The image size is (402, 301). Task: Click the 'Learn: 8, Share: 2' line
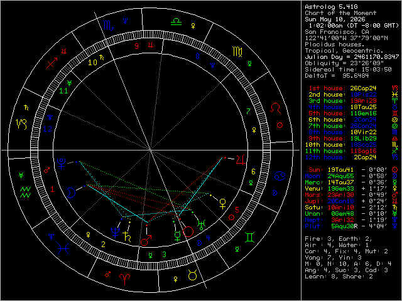[339, 277]
